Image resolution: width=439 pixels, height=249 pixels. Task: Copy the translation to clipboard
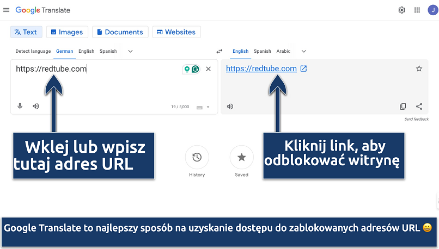[403, 107]
